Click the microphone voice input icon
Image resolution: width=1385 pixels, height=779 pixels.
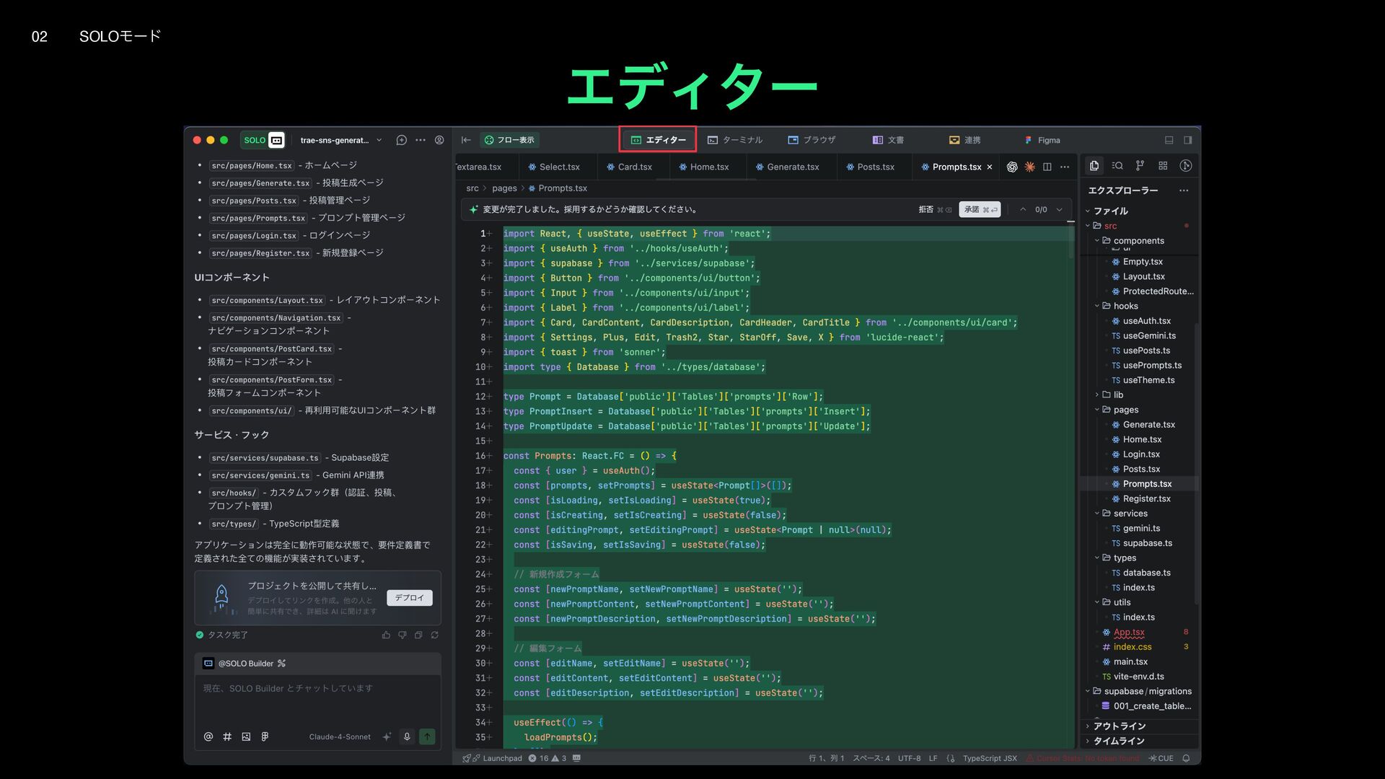(407, 736)
